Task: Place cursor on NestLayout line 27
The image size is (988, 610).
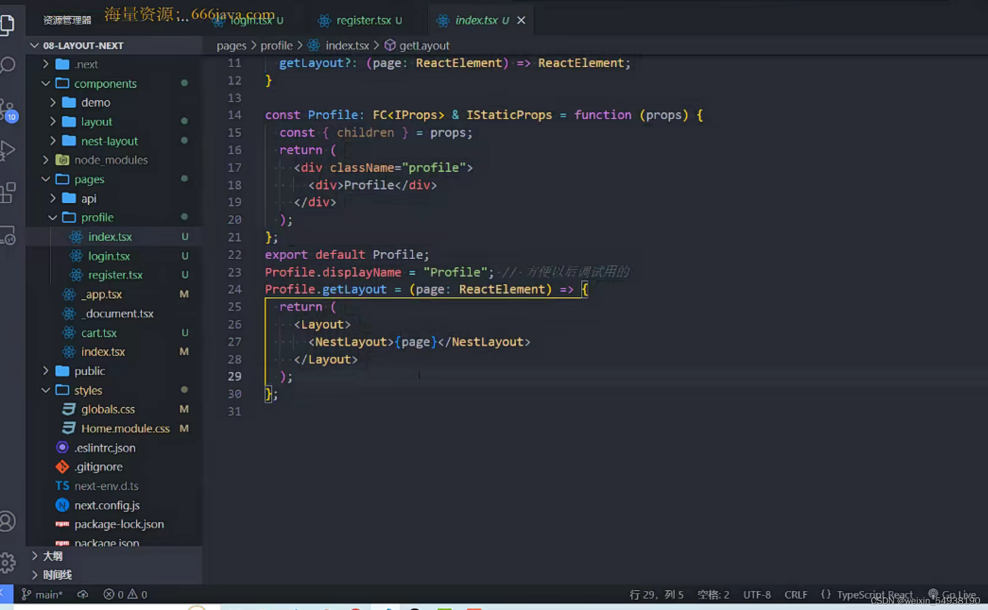Action: click(x=419, y=342)
